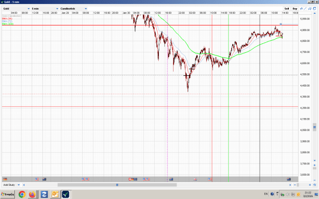The height and width of the screenshot is (199, 319).
Task: Click the horizontal time scrollbar thumb
Action: tap(117, 185)
